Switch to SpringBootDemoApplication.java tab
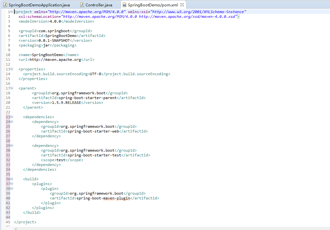330x230 pixels. coord(37,5)
